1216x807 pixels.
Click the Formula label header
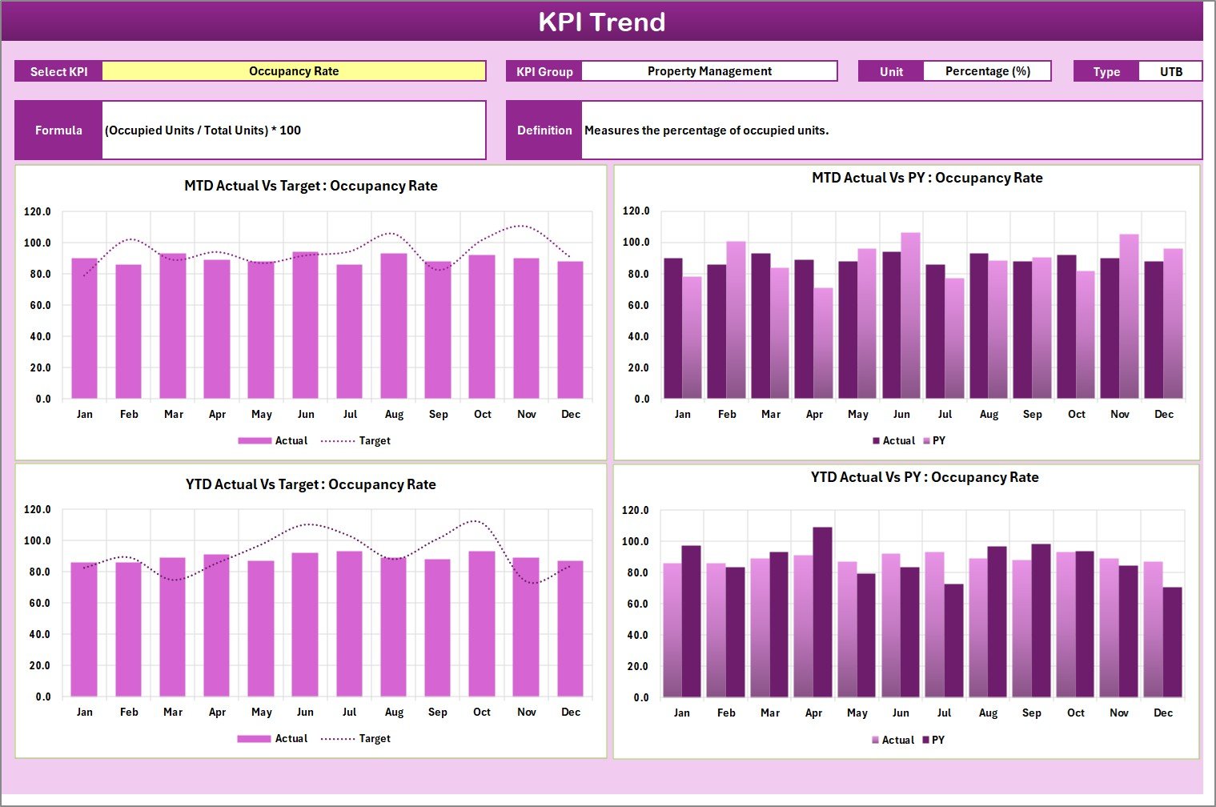click(x=58, y=130)
